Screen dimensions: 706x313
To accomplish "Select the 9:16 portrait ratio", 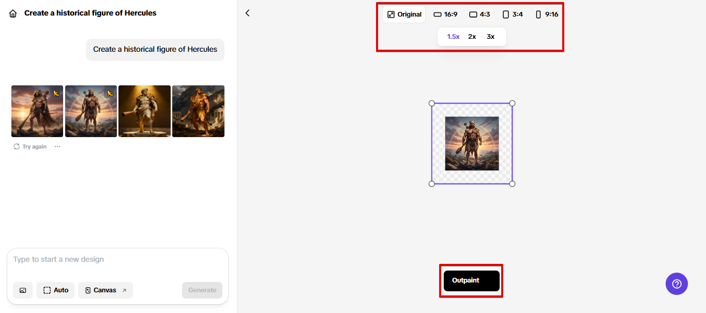I will [547, 14].
